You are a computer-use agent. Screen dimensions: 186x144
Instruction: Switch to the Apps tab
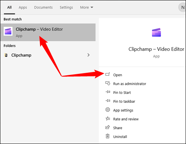pos(23,7)
